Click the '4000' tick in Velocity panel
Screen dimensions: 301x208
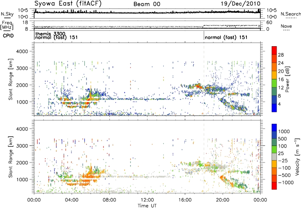pyautogui.click(x=23, y=129)
